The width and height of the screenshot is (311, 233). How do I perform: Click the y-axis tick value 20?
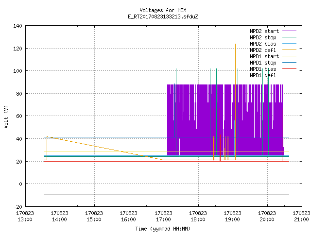pyautogui.click(x=19, y=162)
